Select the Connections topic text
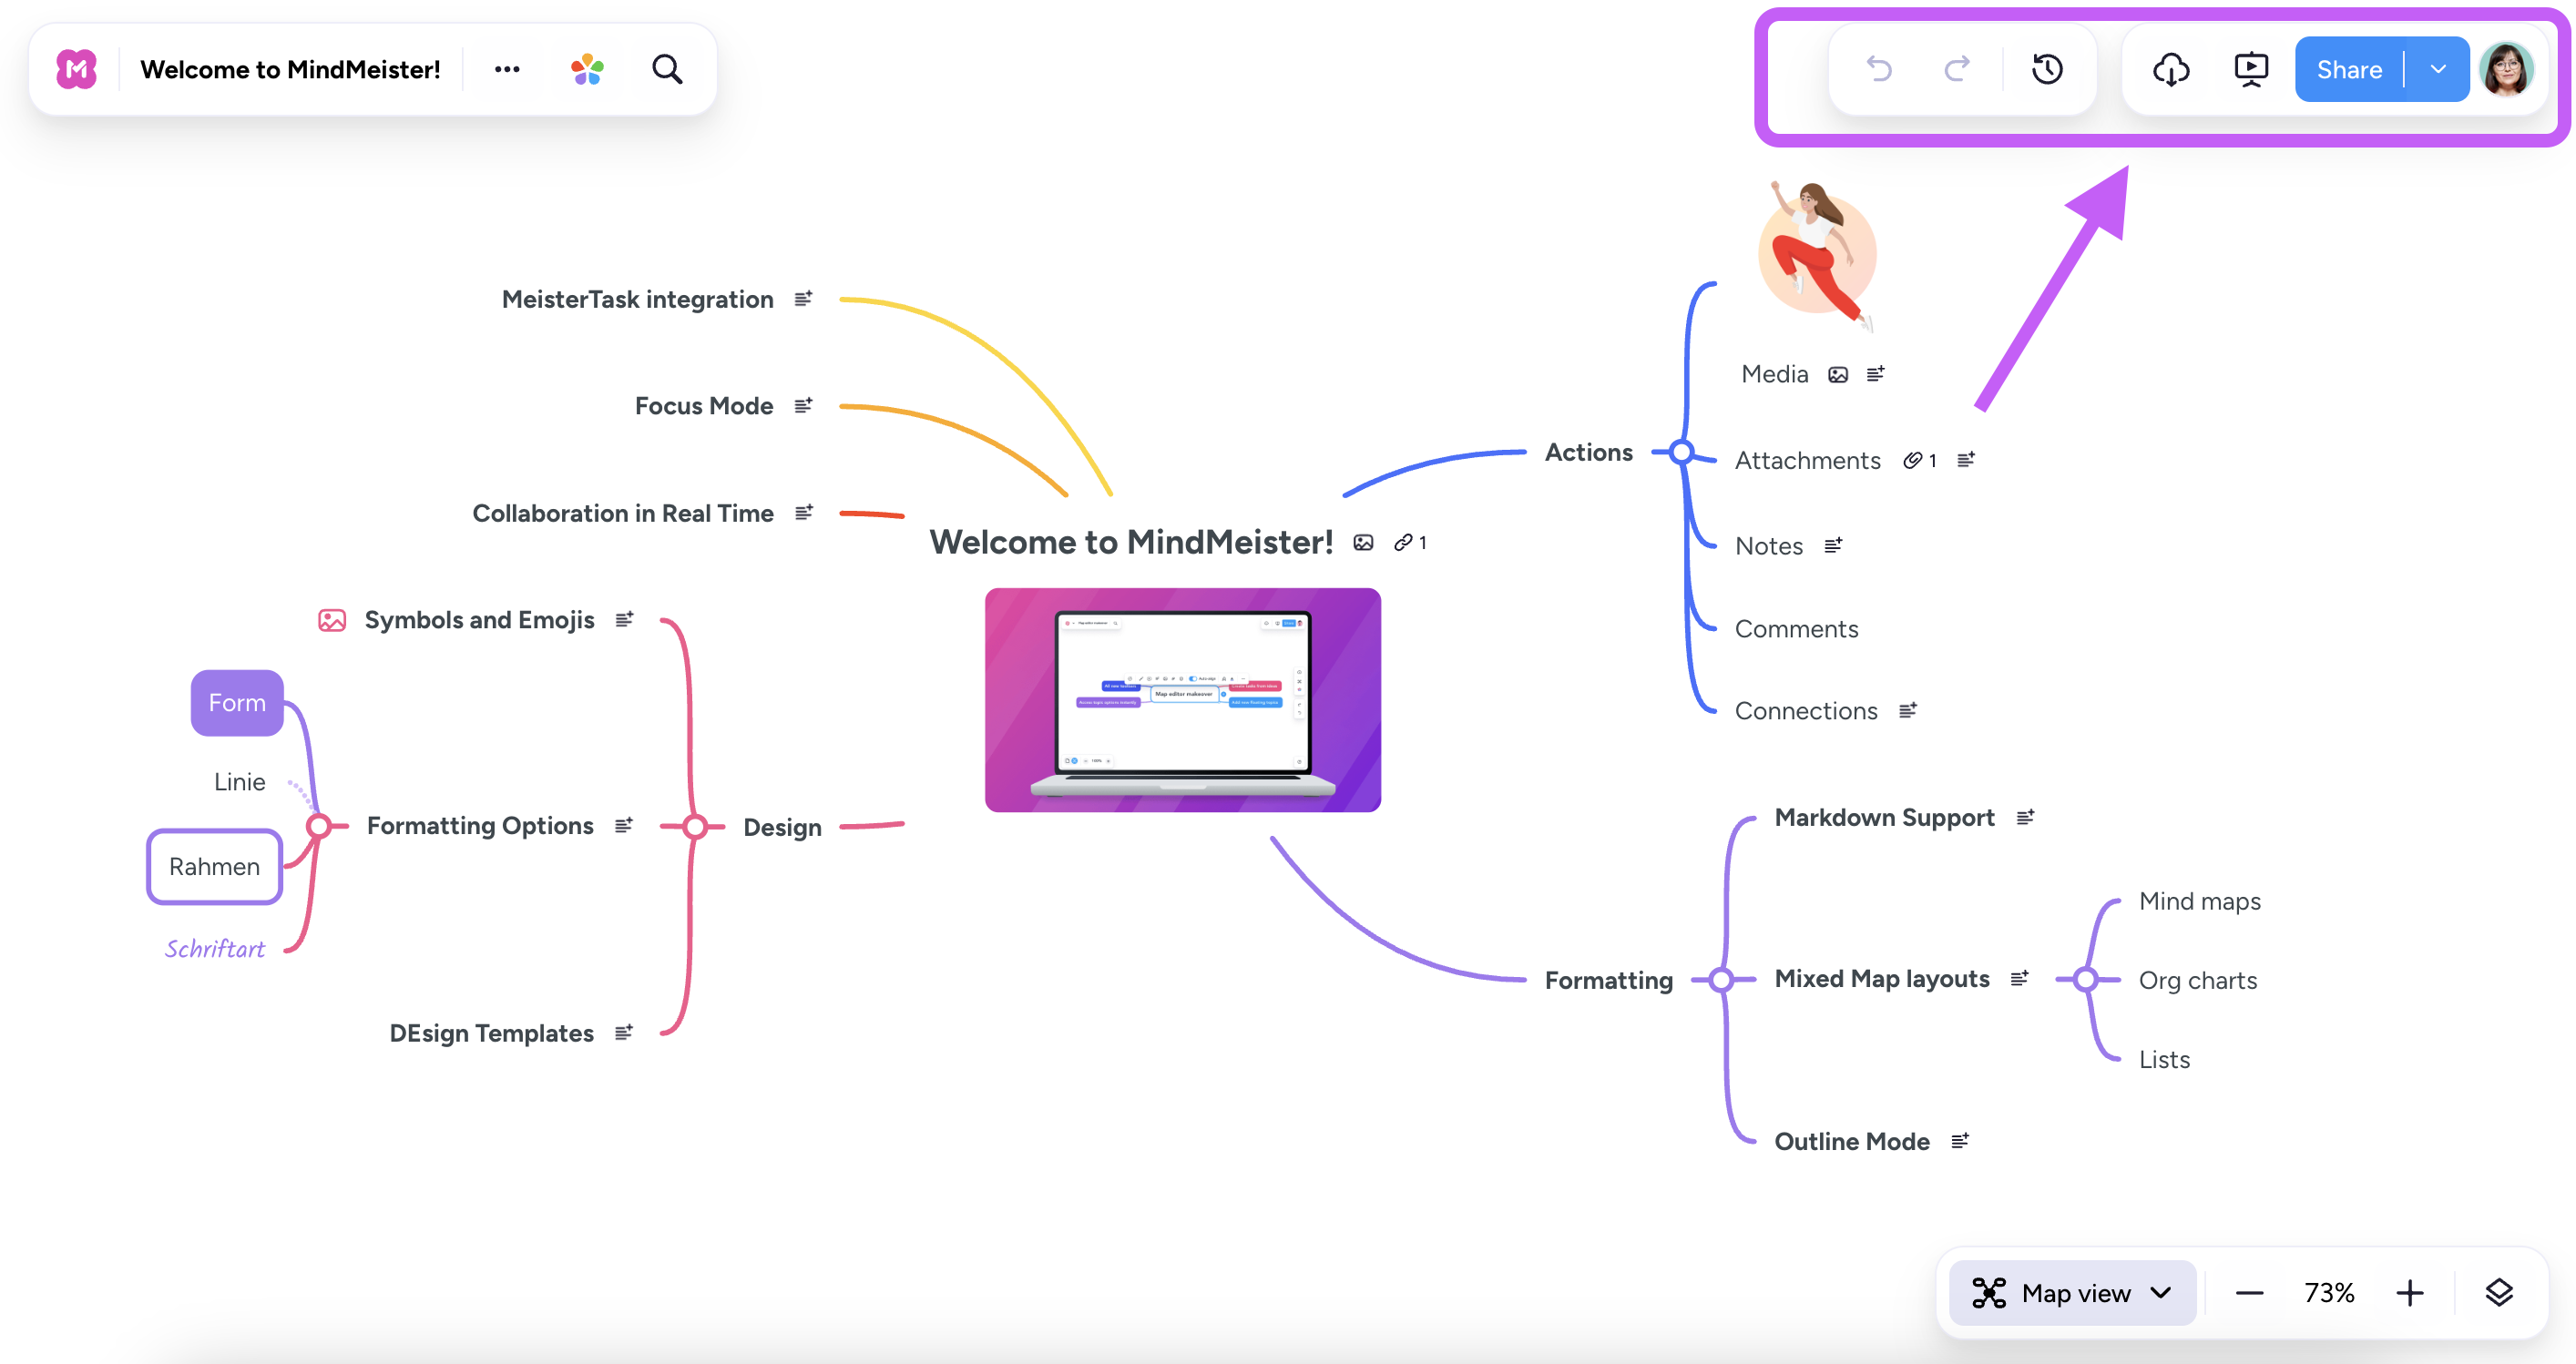Viewport: 2576px width, 1364px height. pyautogui.click(x=1806, y=710)
